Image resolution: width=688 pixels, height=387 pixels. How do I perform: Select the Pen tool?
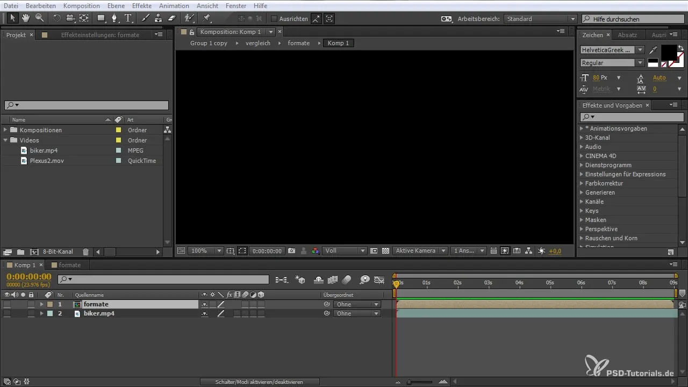114,18
